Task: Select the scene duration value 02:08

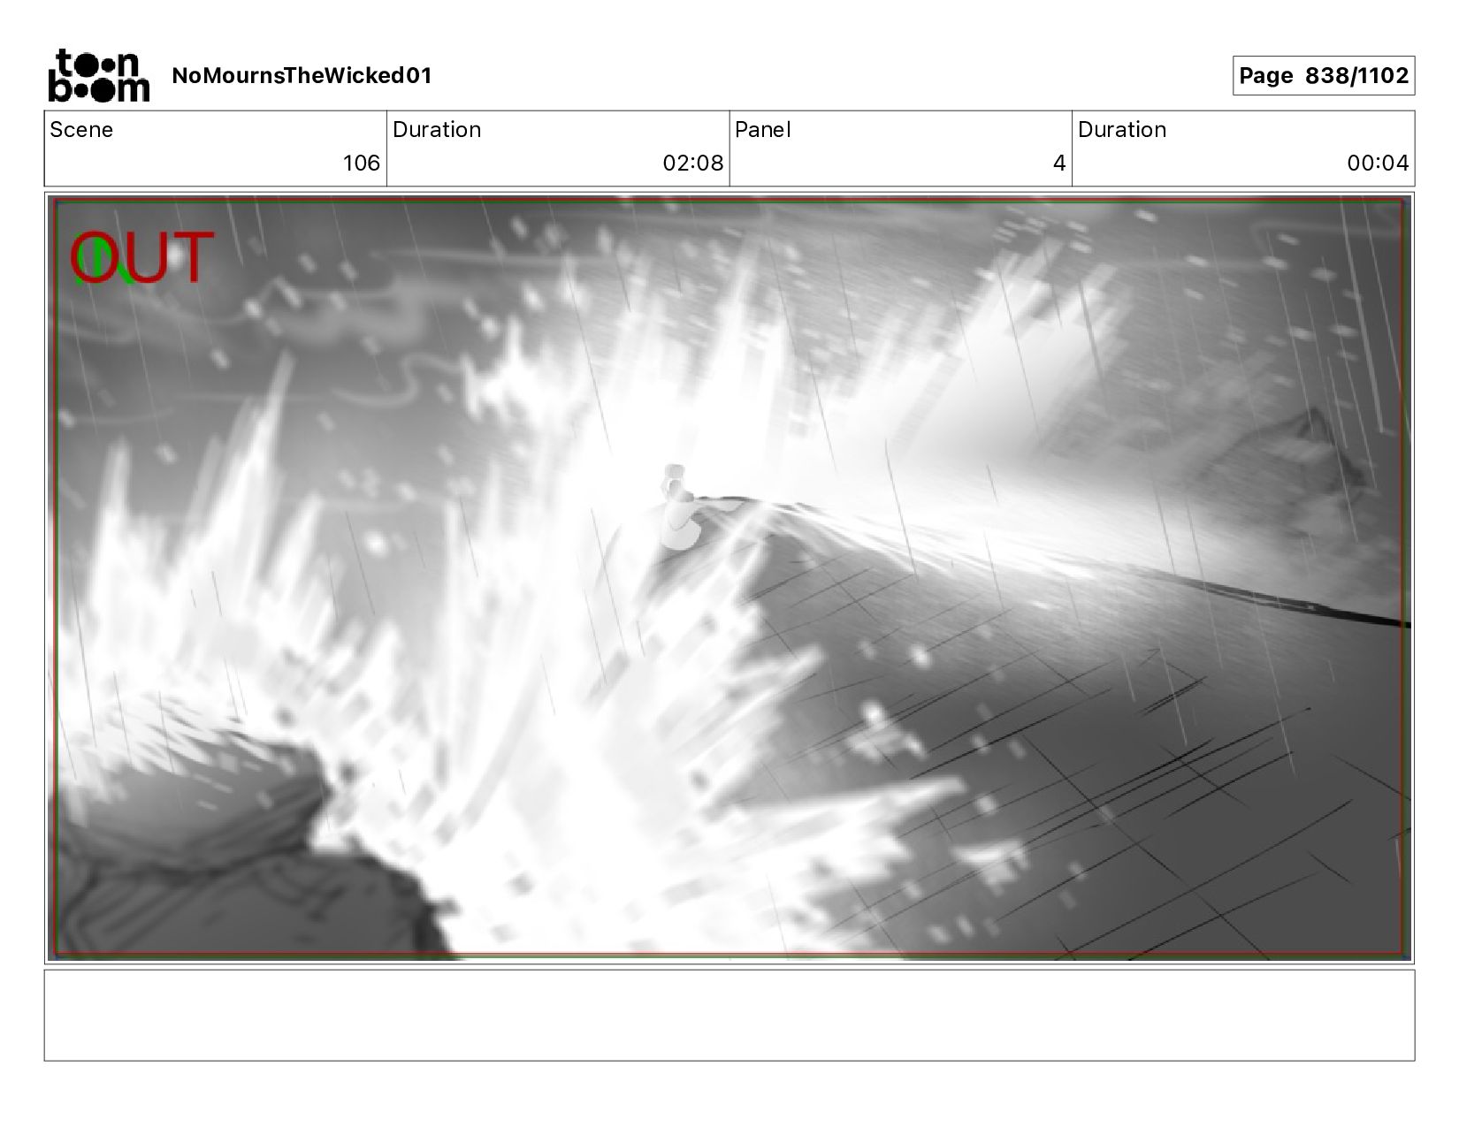Action: coord(693,163)
